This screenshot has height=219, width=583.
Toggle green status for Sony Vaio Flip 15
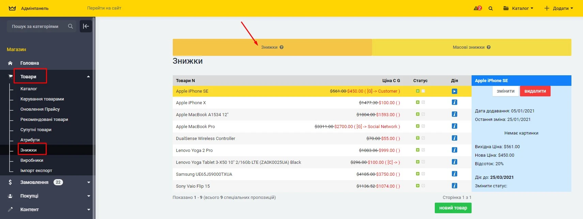418,186
